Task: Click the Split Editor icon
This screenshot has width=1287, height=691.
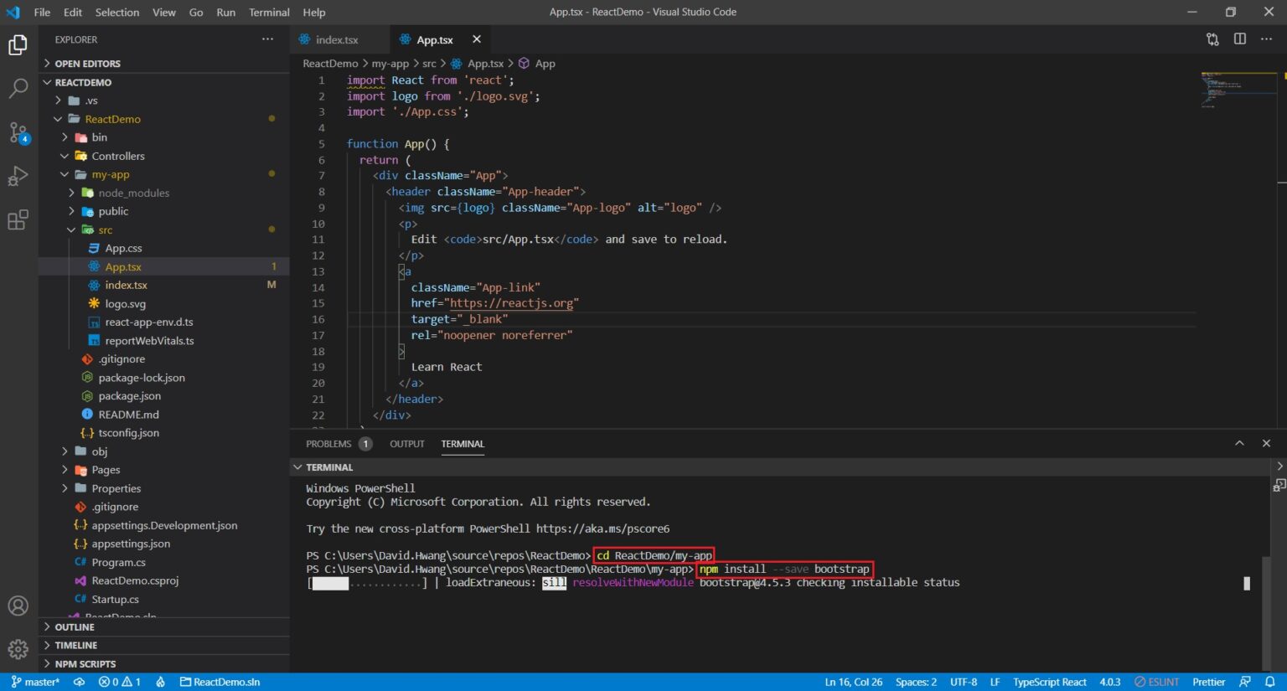Action: coord(1239,39)
